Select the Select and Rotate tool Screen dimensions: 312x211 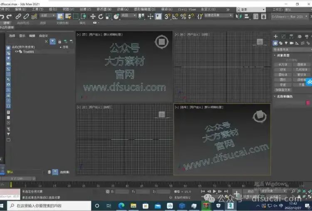101,17
